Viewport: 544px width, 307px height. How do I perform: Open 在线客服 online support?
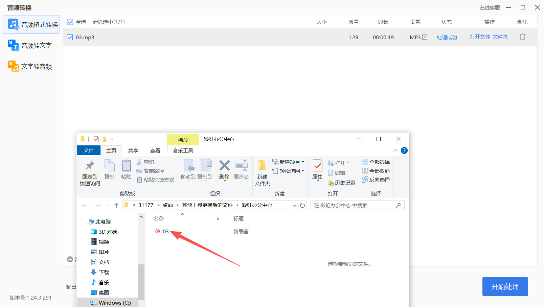pyautogui.click(x=490, y=7)
